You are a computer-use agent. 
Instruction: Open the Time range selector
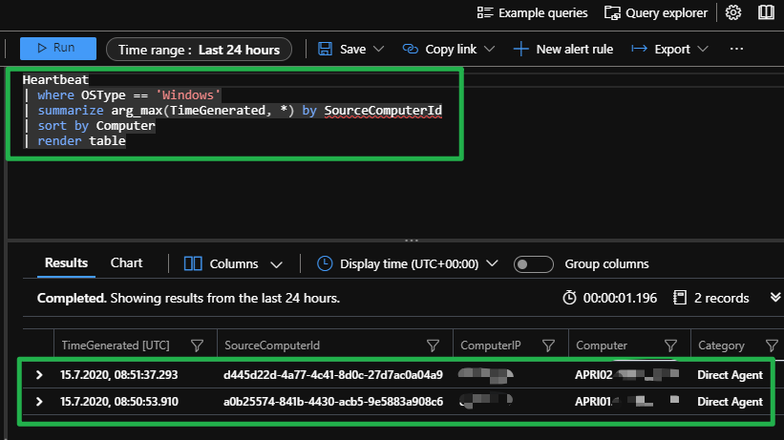199,50
